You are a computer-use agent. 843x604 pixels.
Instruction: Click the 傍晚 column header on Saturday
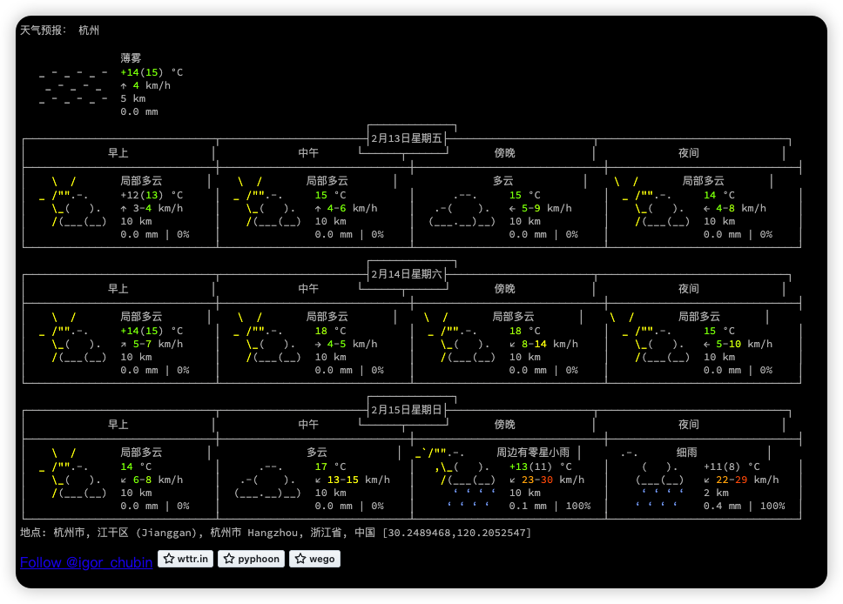[x=504, y=288]
